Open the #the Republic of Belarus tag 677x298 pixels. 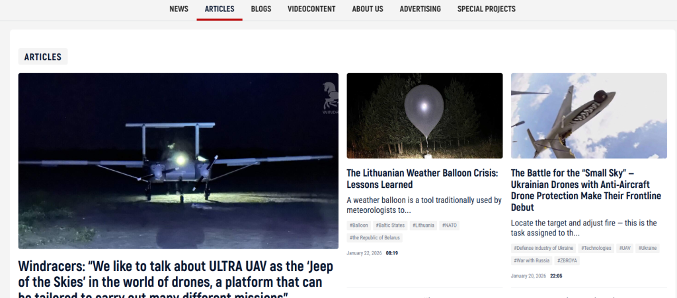point(374,238)
